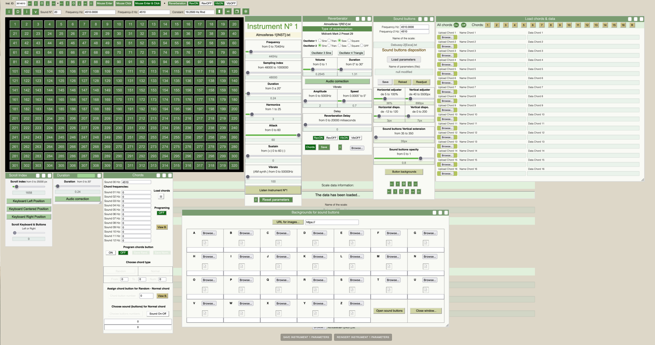
Task: Click sound button number 1
Action: click(15, 24)
